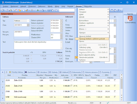Click the help pointer icon in toolbar
The image size is (137, 104).
[118, 10]
